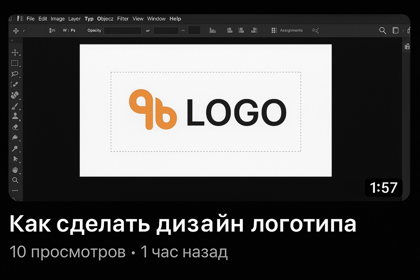The height and width of the screenshot is (280, 420).
Task: Activate the Eraser tool
Action: pos(15,127)
